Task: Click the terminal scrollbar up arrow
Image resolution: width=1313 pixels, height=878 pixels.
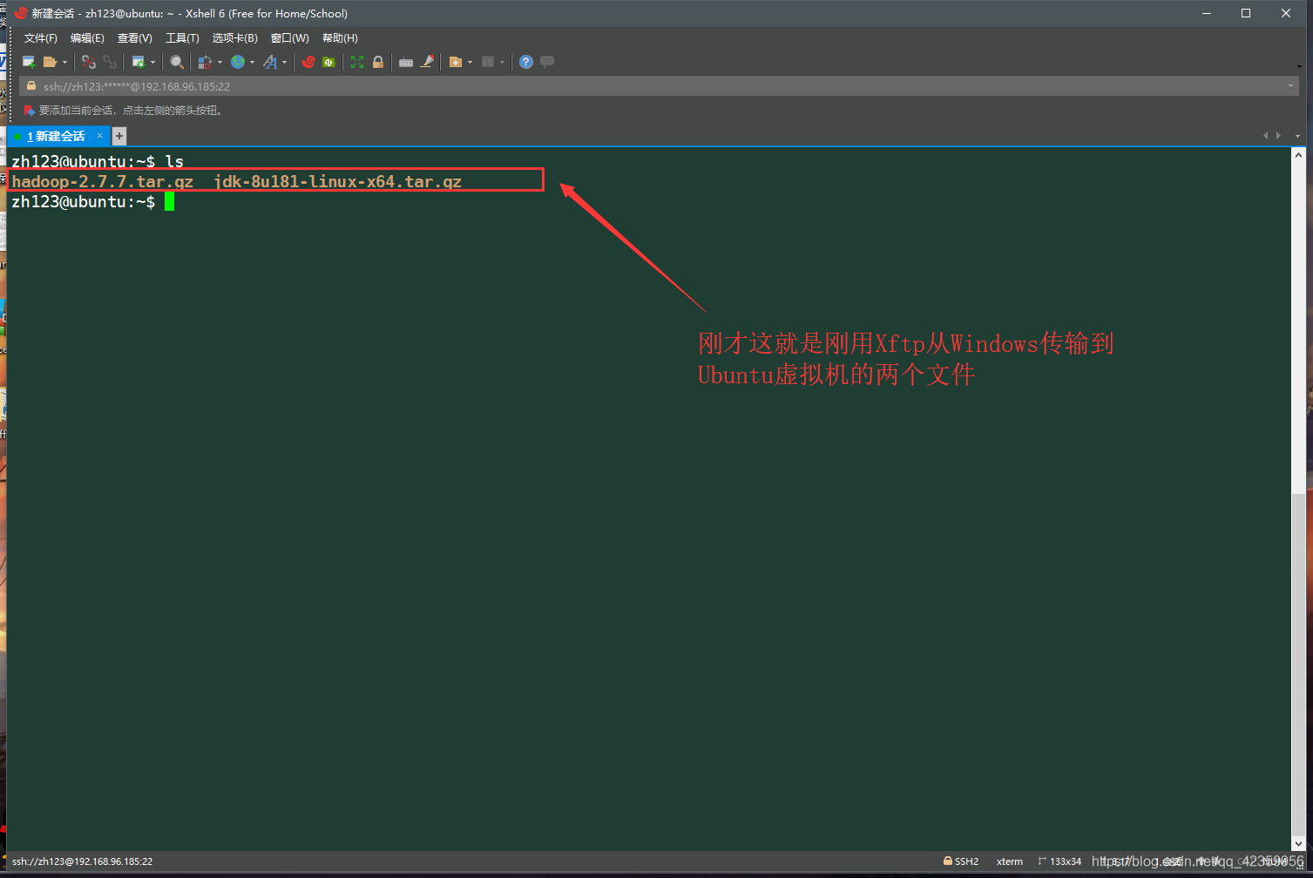Action: pyautogui.click(x=1299, y=155)
